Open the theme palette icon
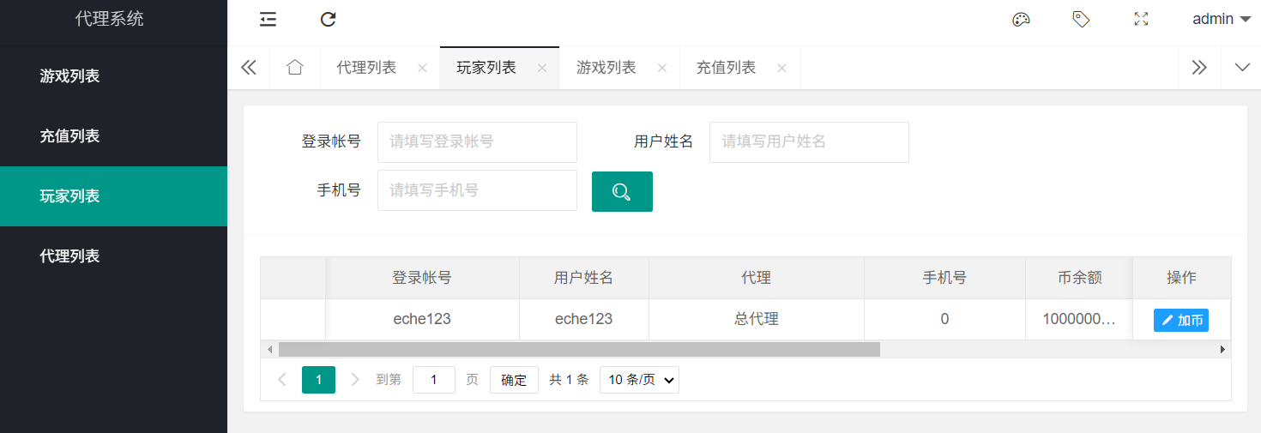The height and width of the screenshot is (433, 1261). pos(1021,20)
